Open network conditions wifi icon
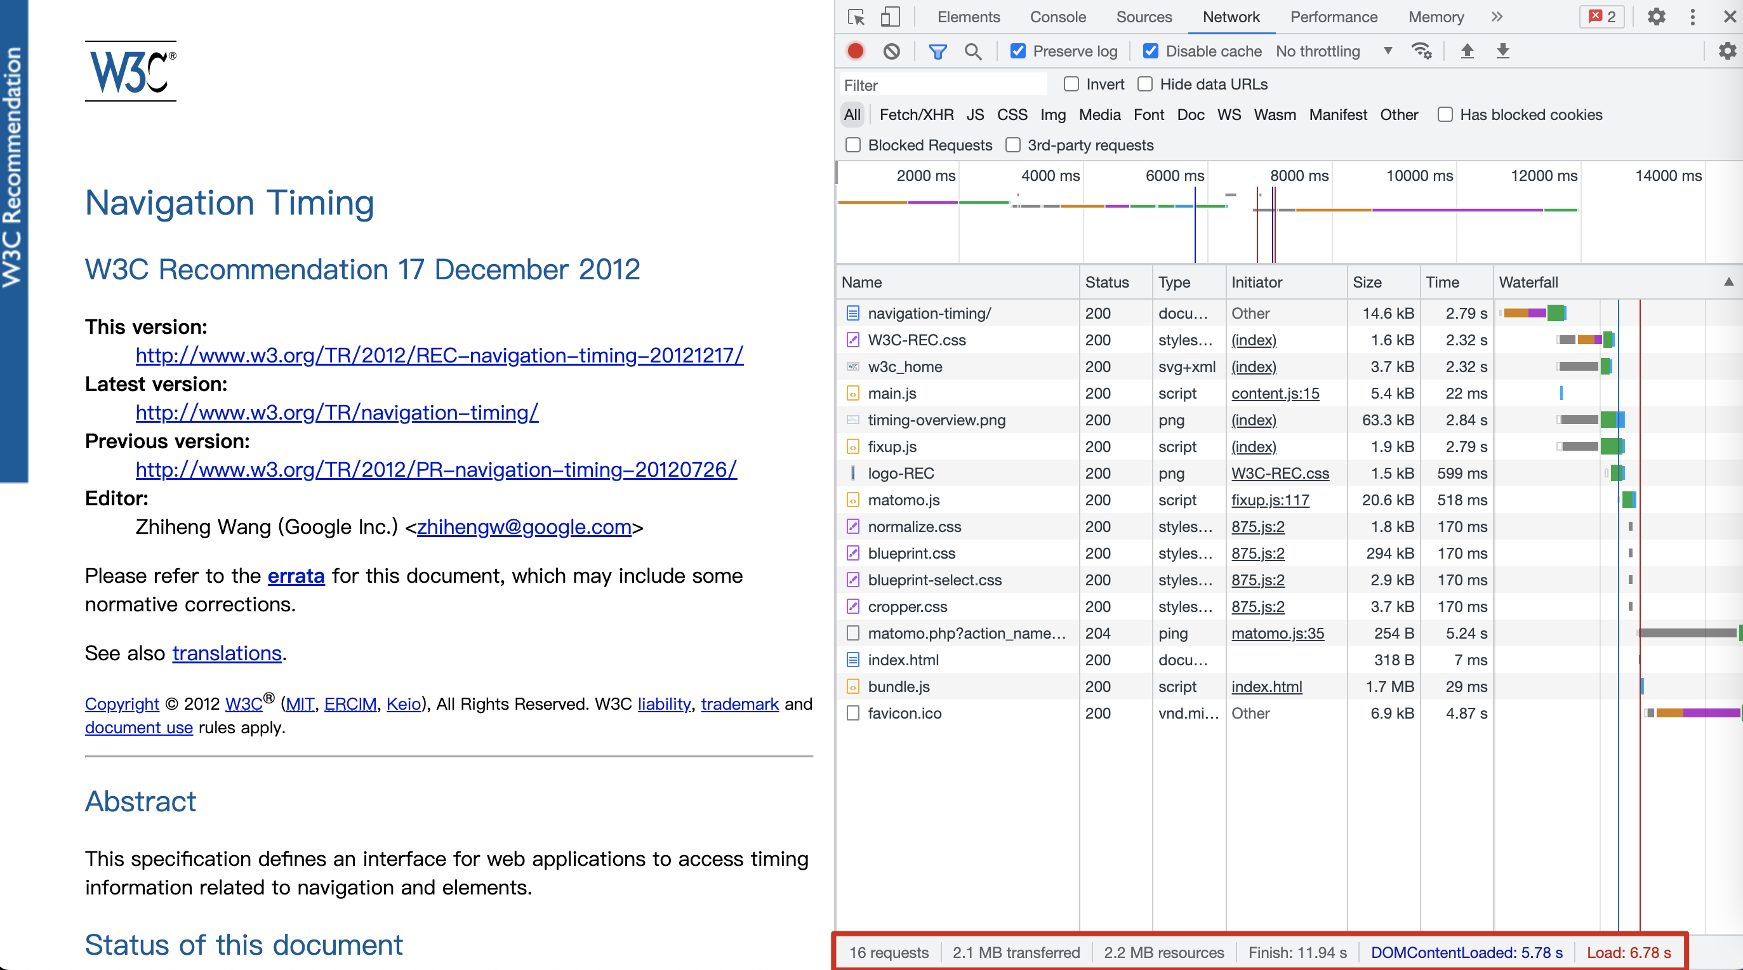The image size is (1743, 970). [1421, 51]
